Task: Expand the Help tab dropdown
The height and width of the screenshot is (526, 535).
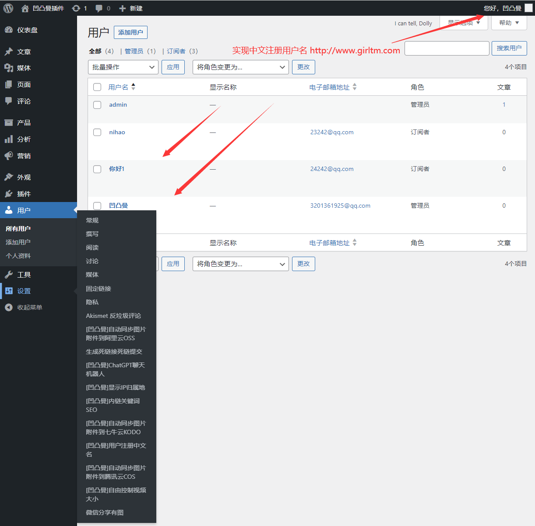Action: [x=509, y=23]
